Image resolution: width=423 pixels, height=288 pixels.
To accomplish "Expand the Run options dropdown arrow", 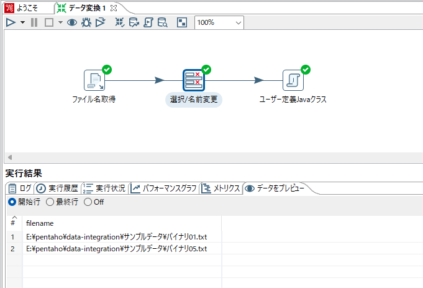I will click(x=23, y=22).
